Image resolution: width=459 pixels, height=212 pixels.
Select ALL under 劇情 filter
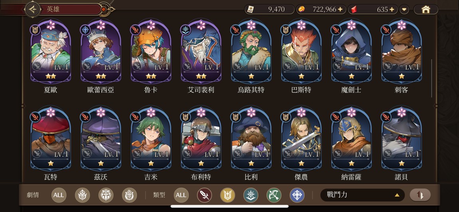[59, 195]
